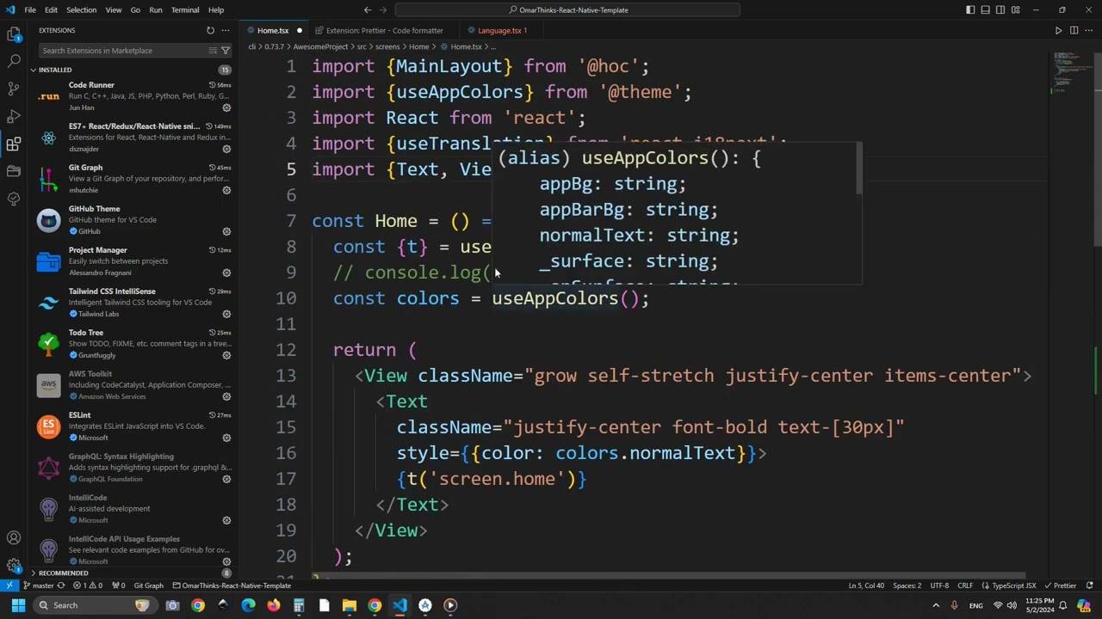Screen dimensions: 1102x619
Task: Open gear settings for Code Runner
Action: [x=226, y=107]
